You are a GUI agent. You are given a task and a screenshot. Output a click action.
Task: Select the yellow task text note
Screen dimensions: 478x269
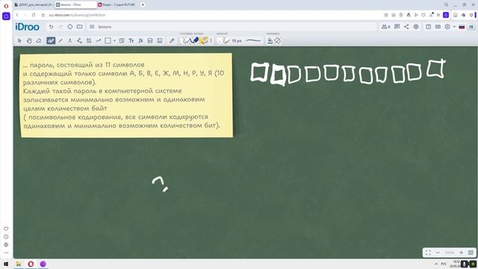(126, 95)
